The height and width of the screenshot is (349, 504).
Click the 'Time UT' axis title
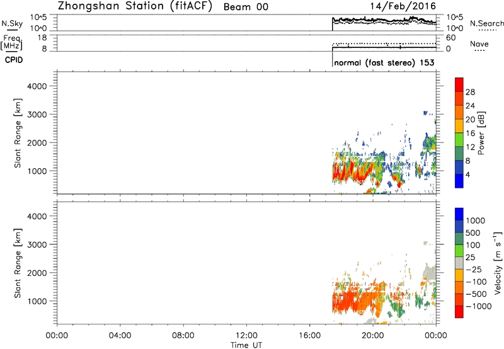[x=246, y=345]
